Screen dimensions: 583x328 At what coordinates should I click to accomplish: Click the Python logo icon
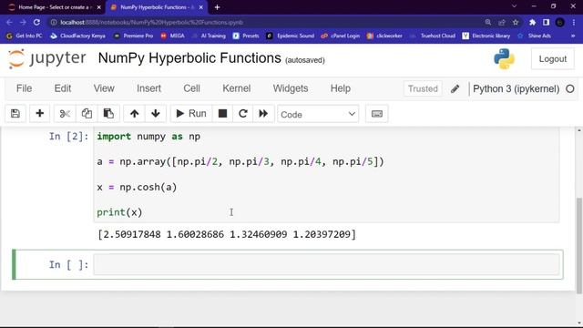[x=504, y=58]
